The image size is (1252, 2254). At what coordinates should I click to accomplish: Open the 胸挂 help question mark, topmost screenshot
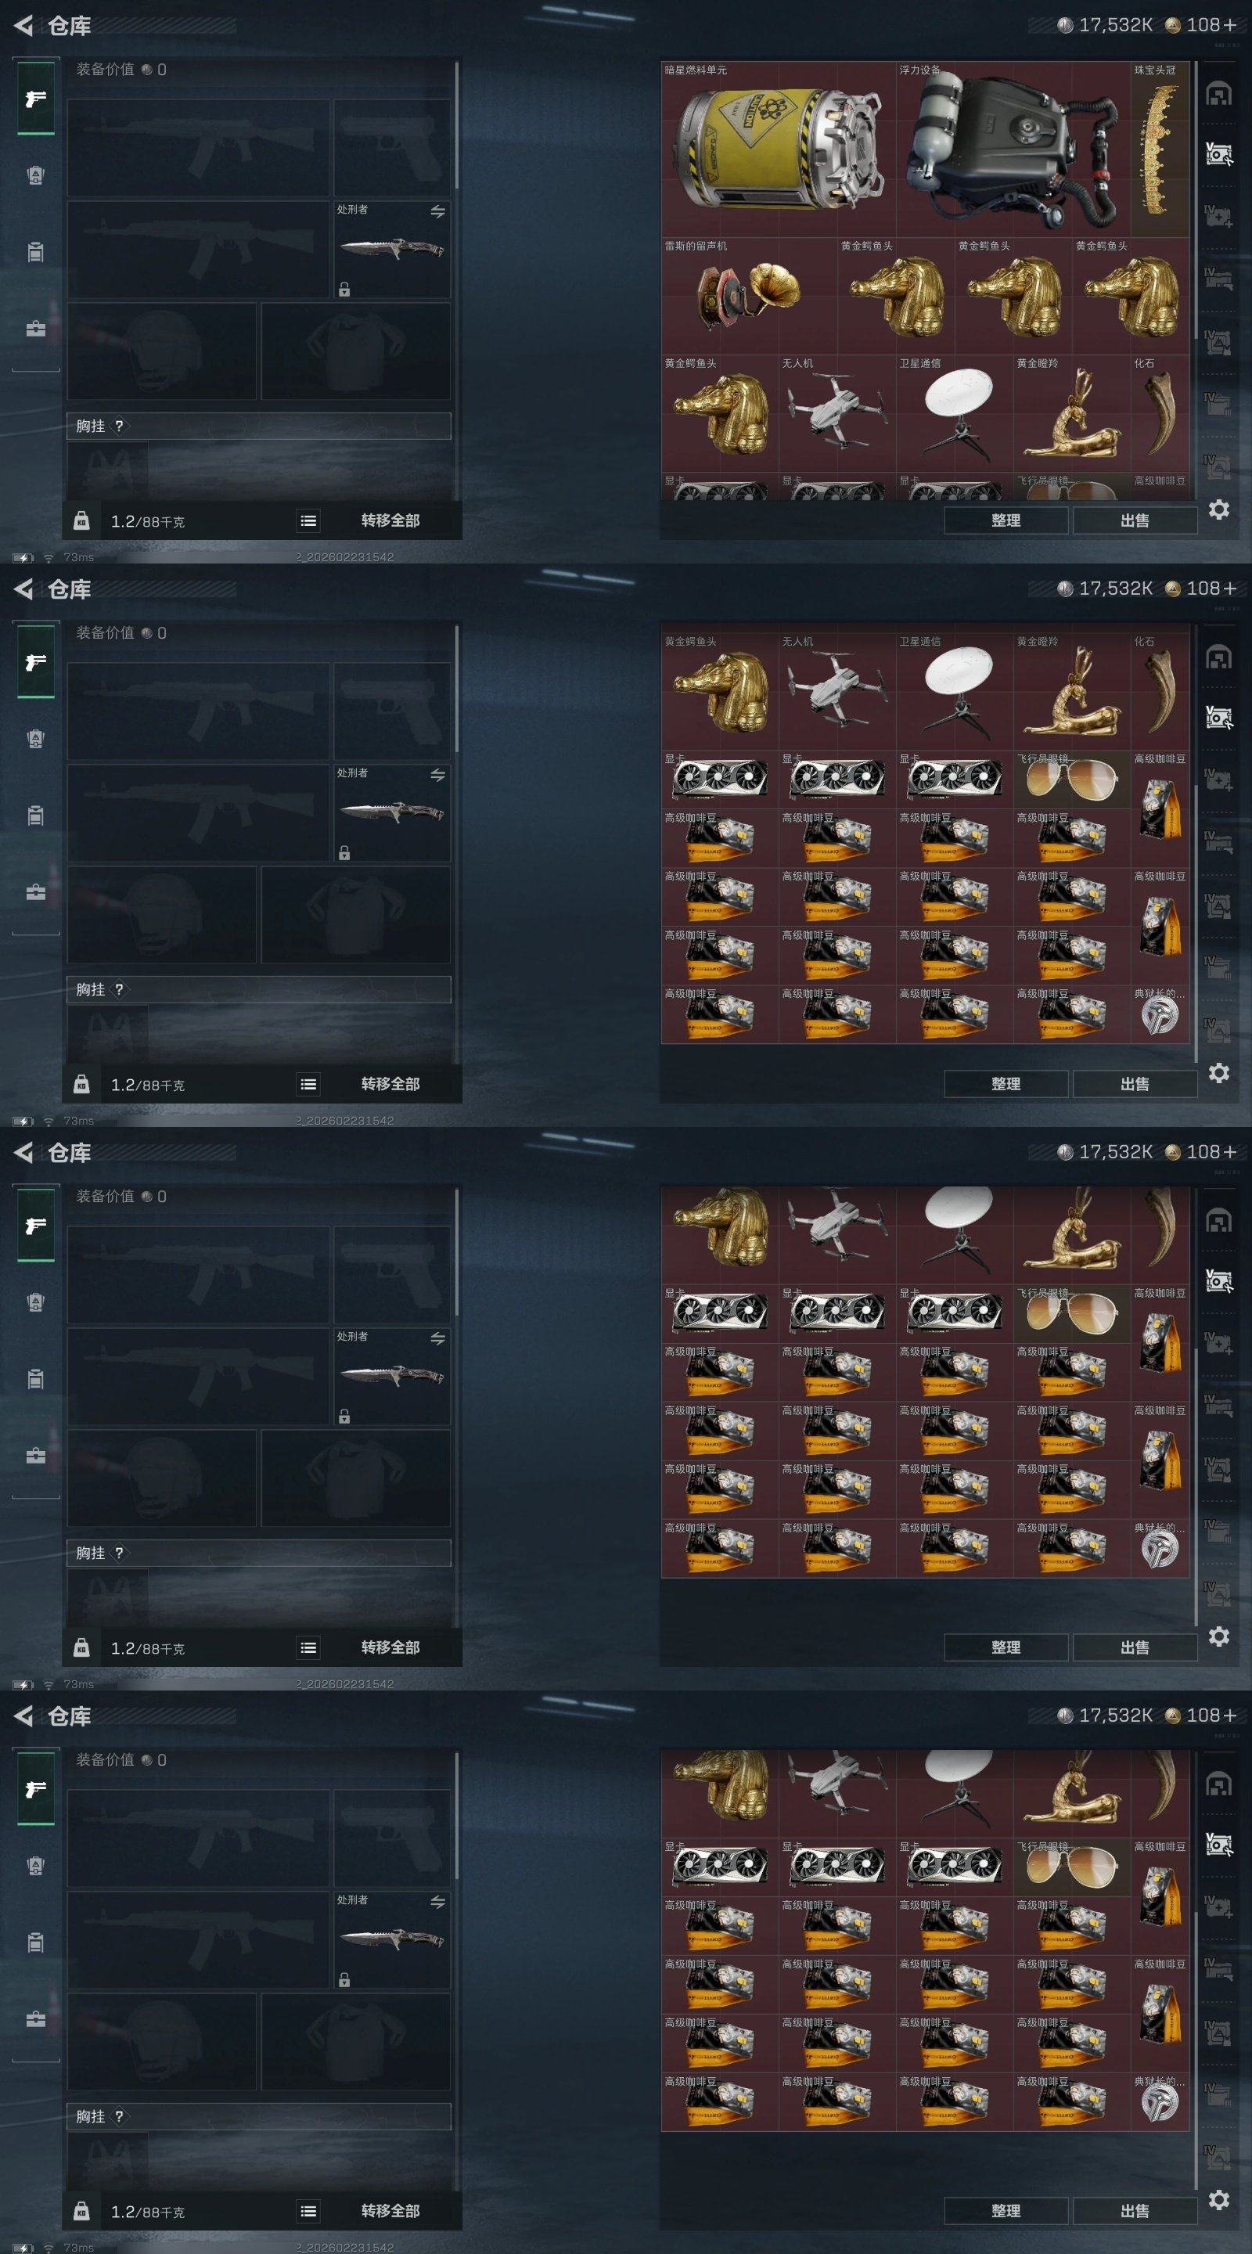click(x=120, y=426)
